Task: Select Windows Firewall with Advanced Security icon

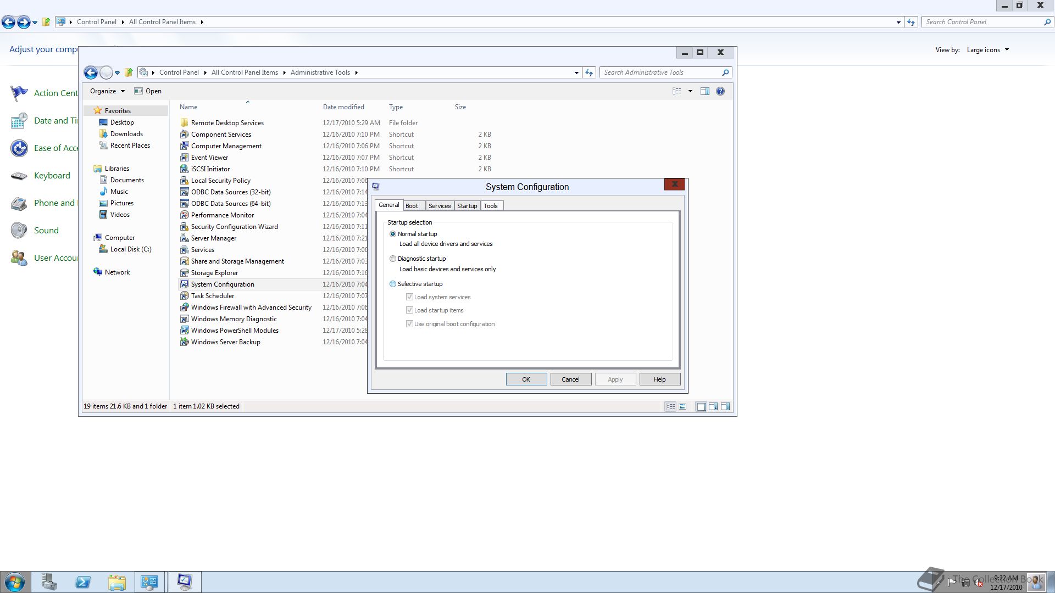Action: pos(185,307)
